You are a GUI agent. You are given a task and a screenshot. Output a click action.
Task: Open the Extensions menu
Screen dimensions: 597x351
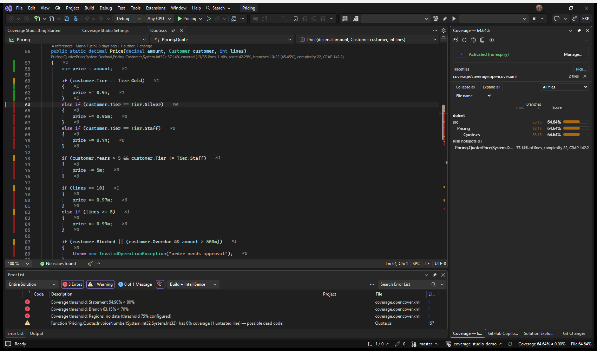(x=156, y=8)
